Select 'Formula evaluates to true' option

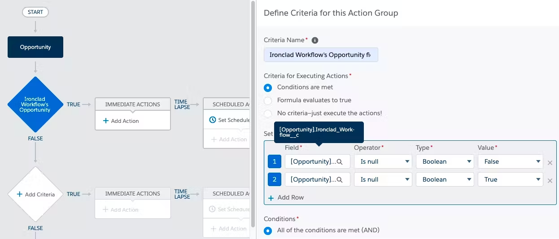point(268,100)
